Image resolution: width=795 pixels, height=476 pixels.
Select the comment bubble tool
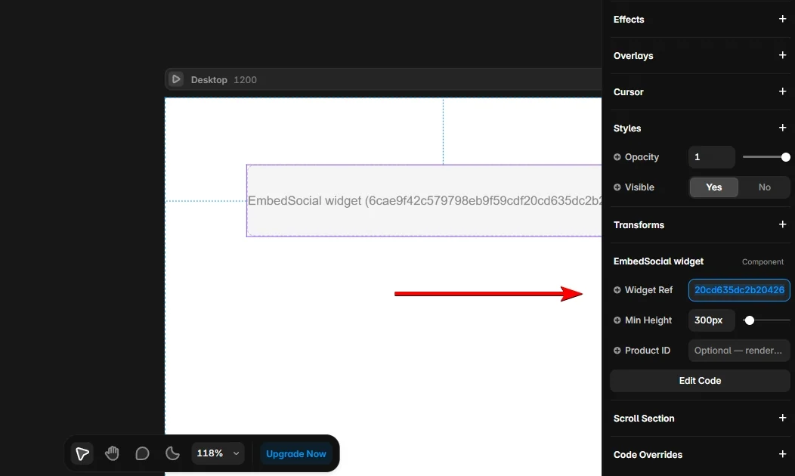[143, 453]
